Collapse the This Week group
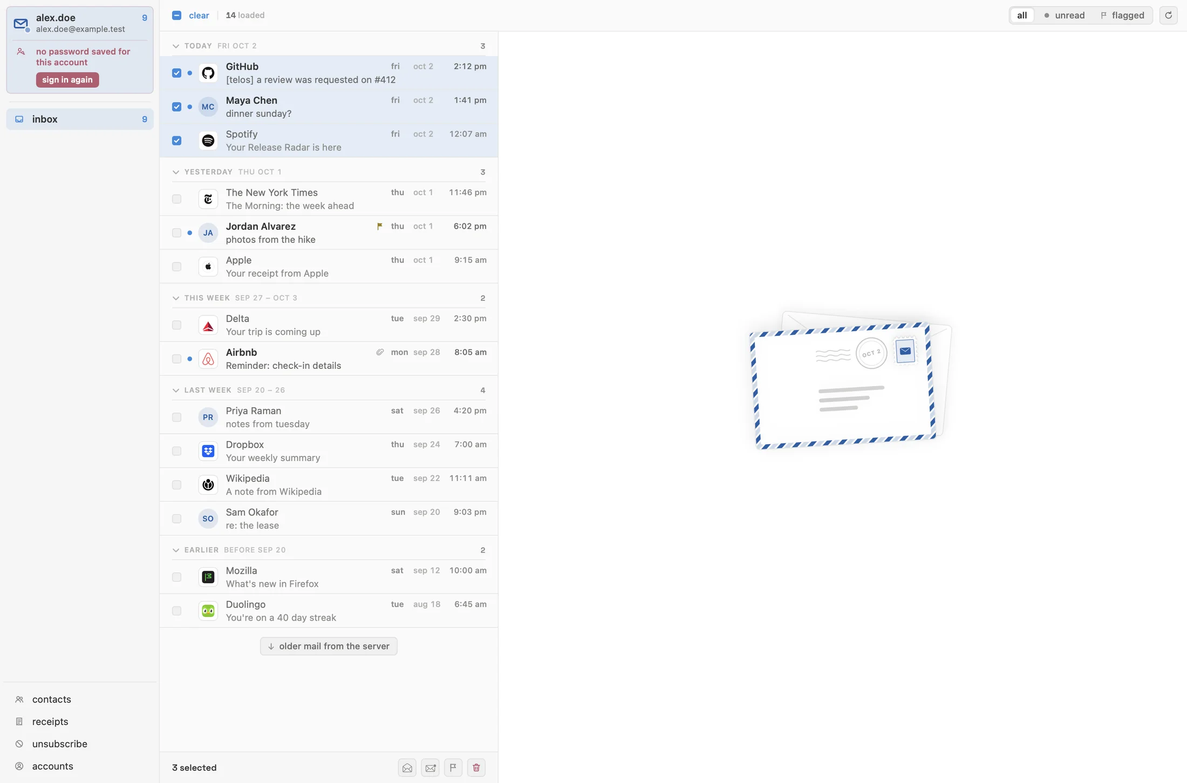The image size is (1187, 783). pos(175,298)
